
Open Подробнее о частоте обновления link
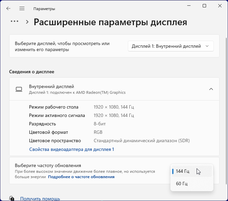[81, 177]
